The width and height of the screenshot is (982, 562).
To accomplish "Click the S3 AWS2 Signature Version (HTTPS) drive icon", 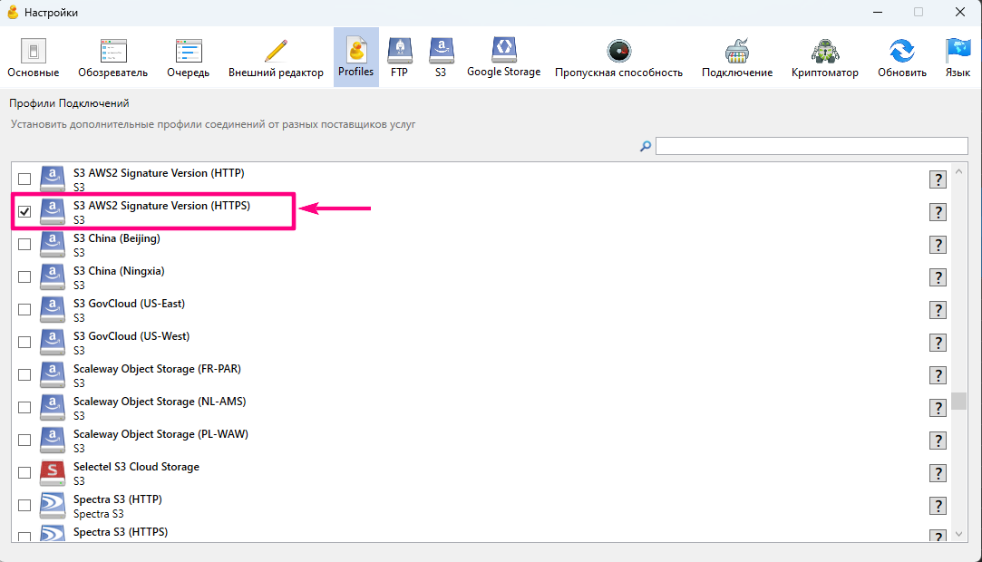I will coord(53,211).
